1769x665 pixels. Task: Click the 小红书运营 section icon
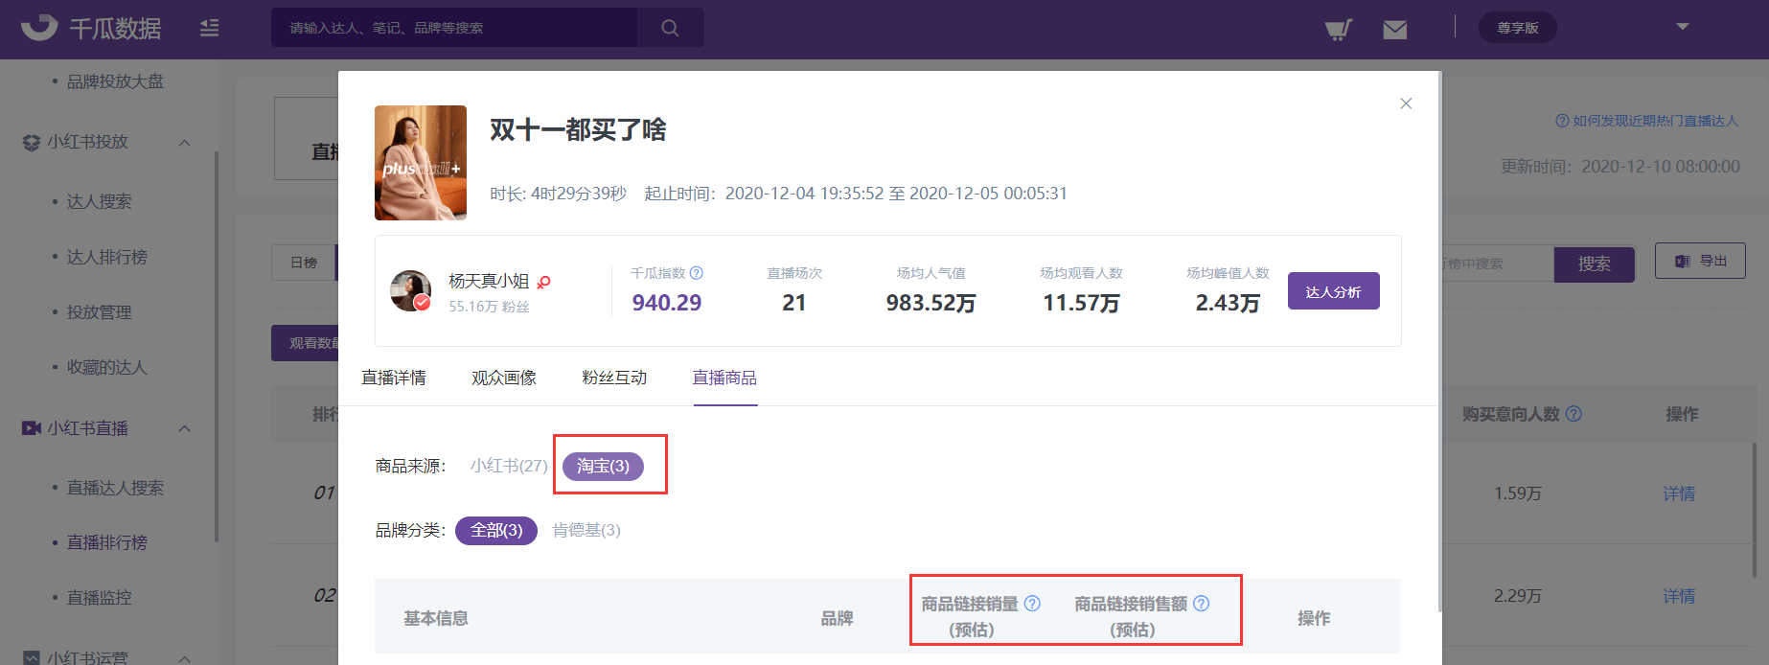(31, 658)
